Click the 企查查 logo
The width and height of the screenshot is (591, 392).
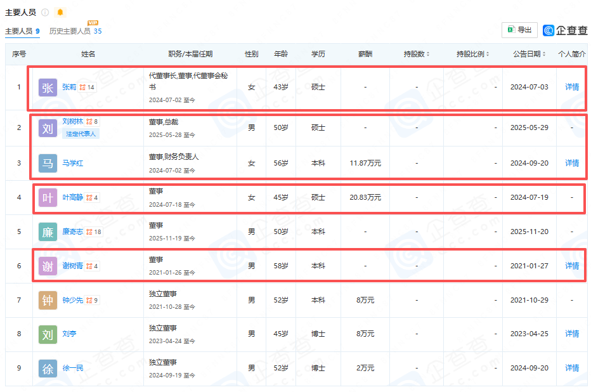[565, 30]
